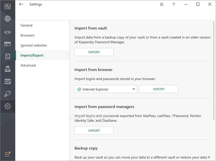
Task: Click the back arrow next to Settings
Action: pyautogui.click(x=21, y=4)
